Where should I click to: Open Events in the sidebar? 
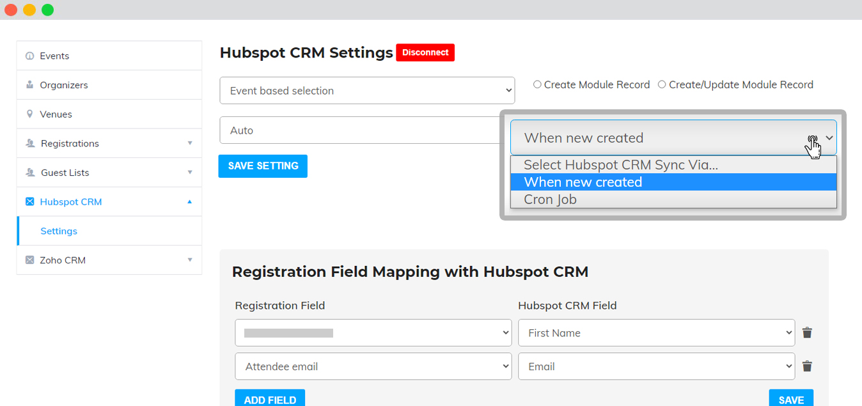click(109, 56)
